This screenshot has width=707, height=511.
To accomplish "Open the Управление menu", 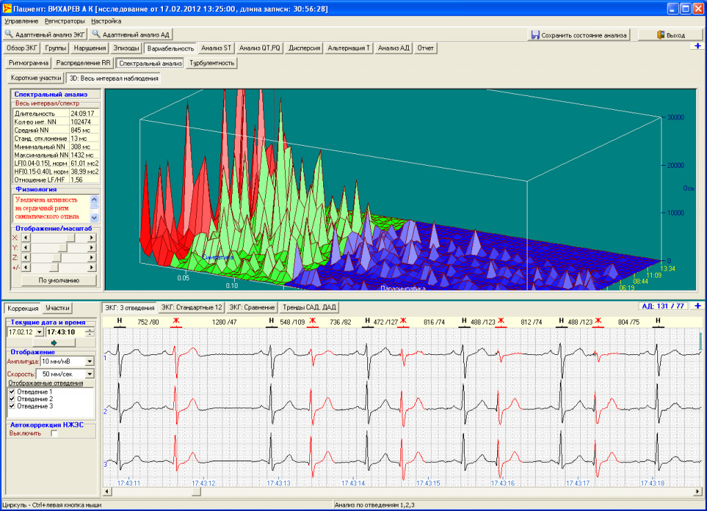I will [21, 21].
